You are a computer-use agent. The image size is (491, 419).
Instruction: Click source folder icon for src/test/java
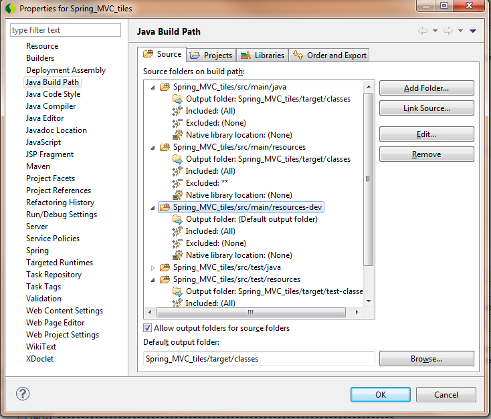click(x=165, y=267)
